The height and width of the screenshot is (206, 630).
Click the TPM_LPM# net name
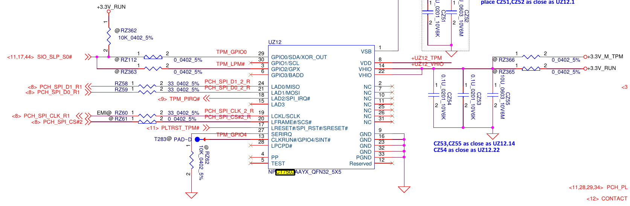click(230, 64)
